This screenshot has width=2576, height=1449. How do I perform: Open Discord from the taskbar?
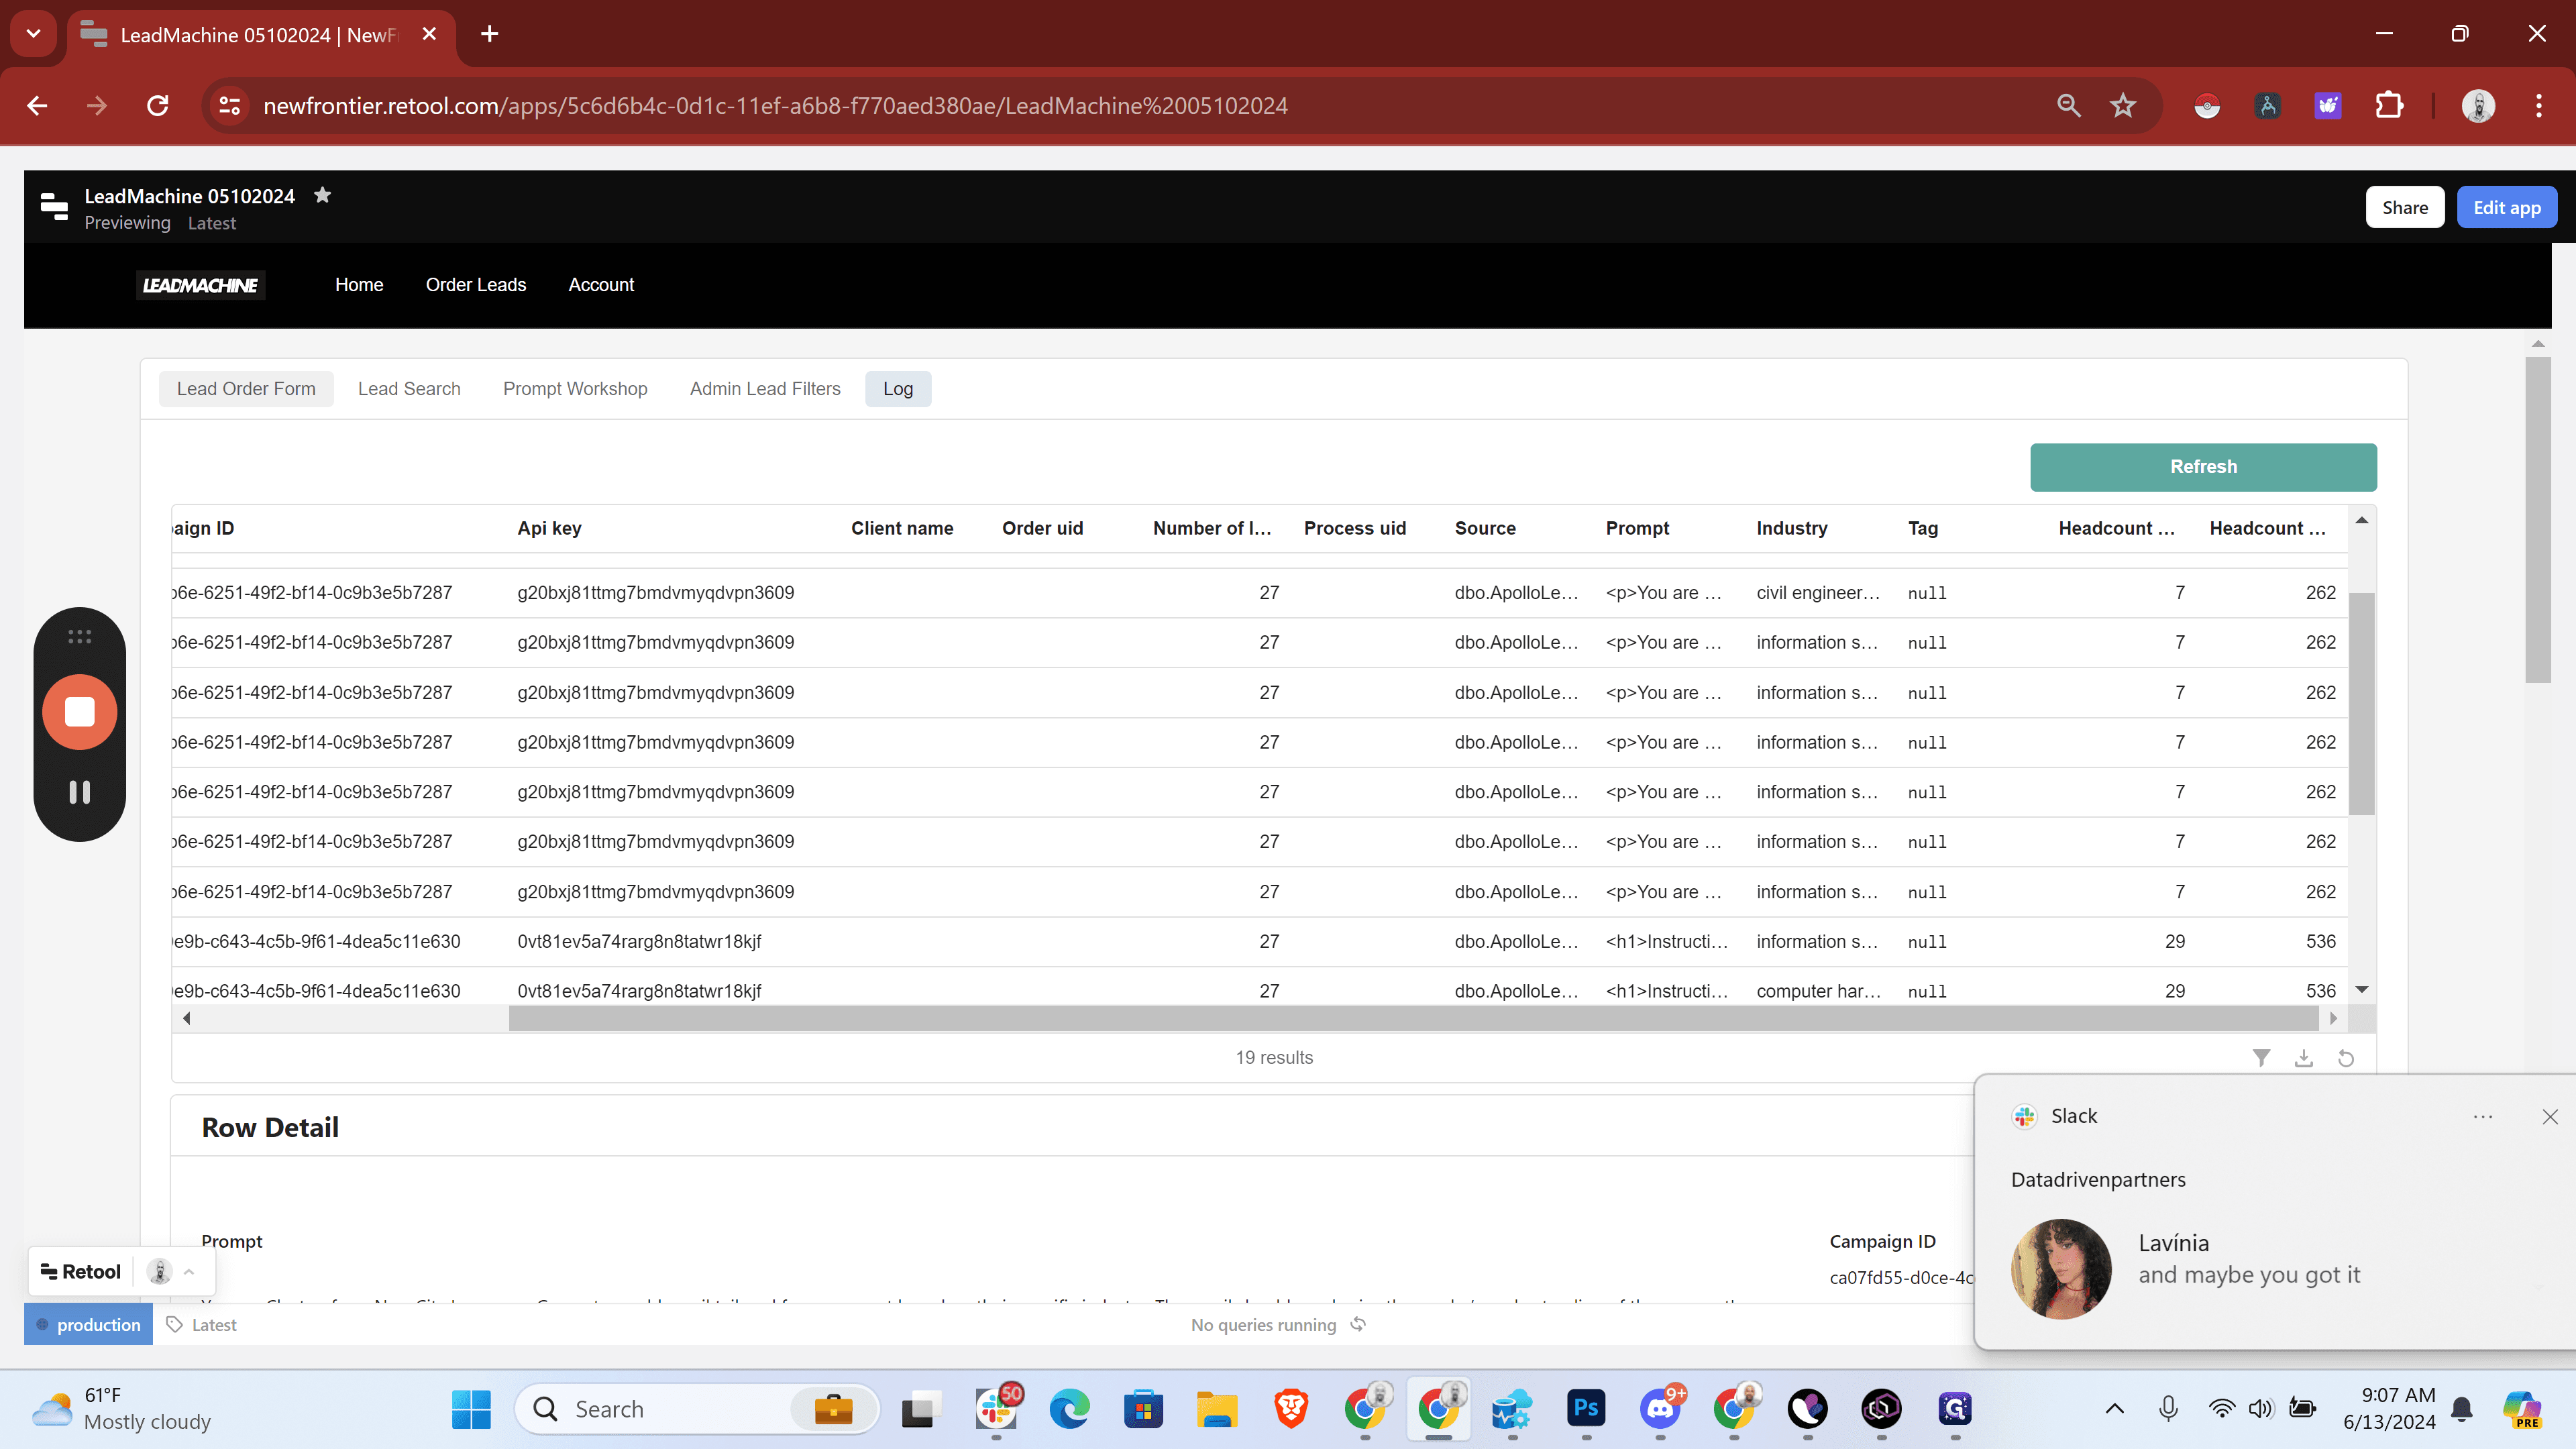(1661, 1408)
